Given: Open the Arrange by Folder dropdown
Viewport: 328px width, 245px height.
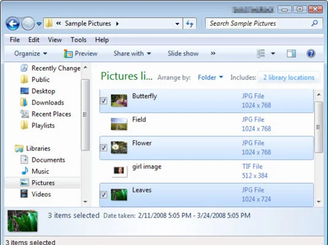Looking at the screenshot, I should click(x=210, y=77).
